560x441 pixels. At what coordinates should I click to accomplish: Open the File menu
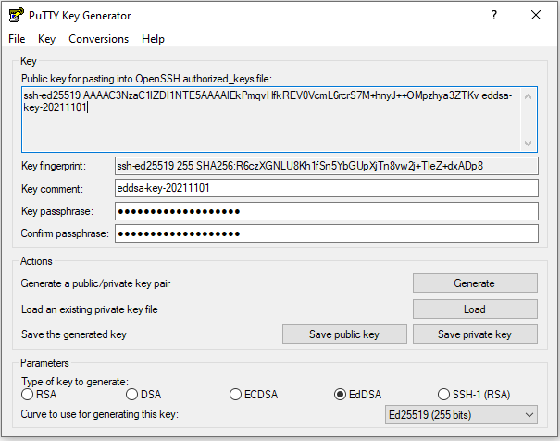point(17,39)
